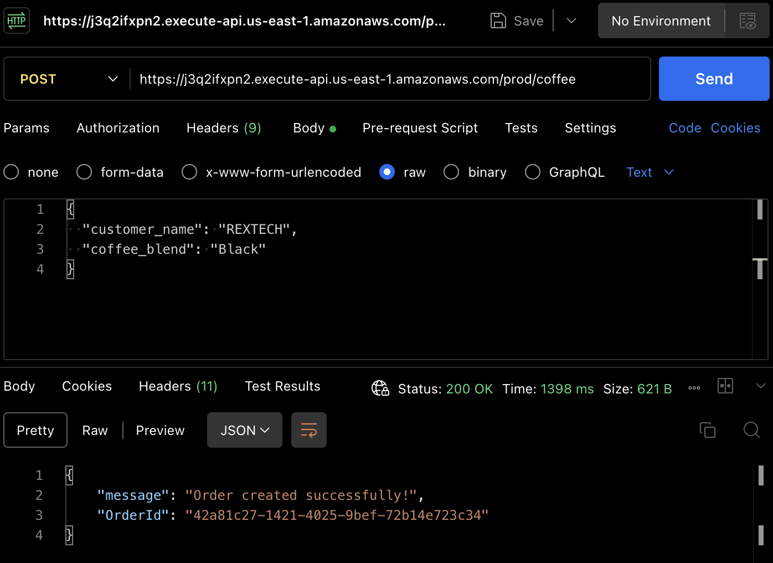The width and height of the screenshot is (773, 563).
Task: Open the request Body tab
Action: [315, 128]
